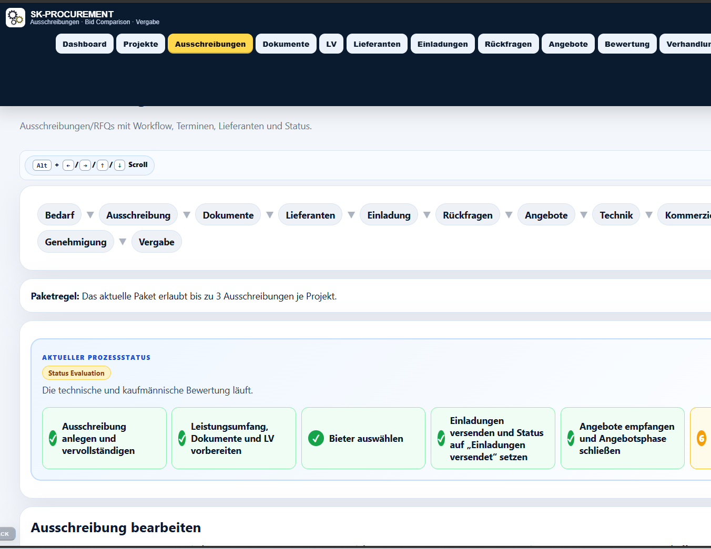The height and width of the screenshot is (549, 711).
Task: Select the Technik workflow step
Action: [616, 215]
